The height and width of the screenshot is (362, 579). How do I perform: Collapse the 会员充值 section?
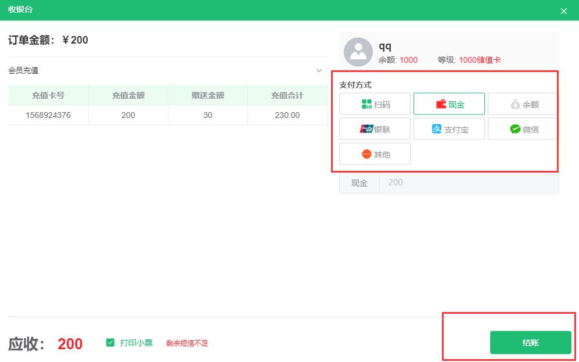(318, 70)
